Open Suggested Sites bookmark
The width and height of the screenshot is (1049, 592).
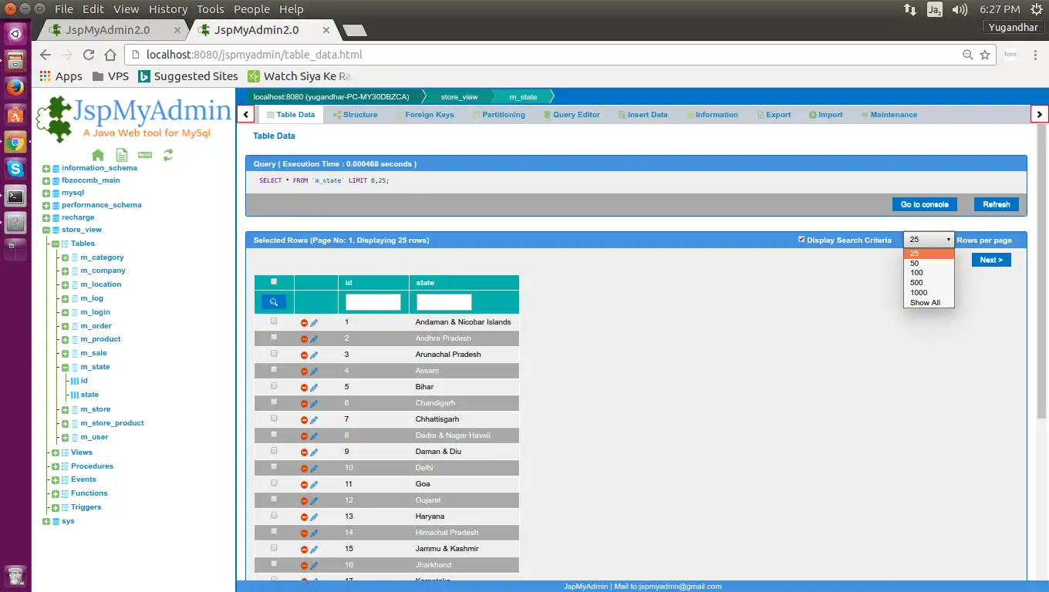coord(188,76)
